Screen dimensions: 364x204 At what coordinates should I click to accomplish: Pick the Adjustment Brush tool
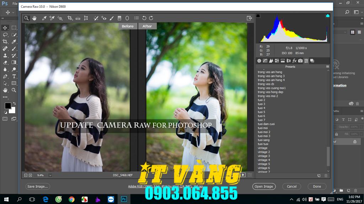(112, 18)
